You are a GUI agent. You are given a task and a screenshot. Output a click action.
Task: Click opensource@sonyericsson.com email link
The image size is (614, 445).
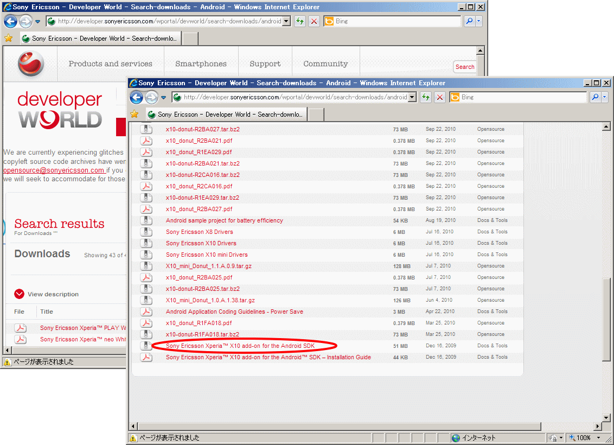tap(54, 170)
